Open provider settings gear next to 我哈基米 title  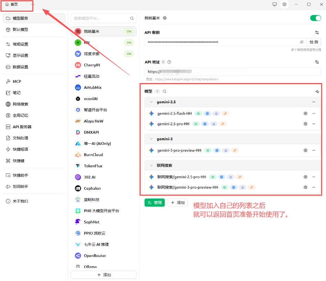(x=165, y=18)
